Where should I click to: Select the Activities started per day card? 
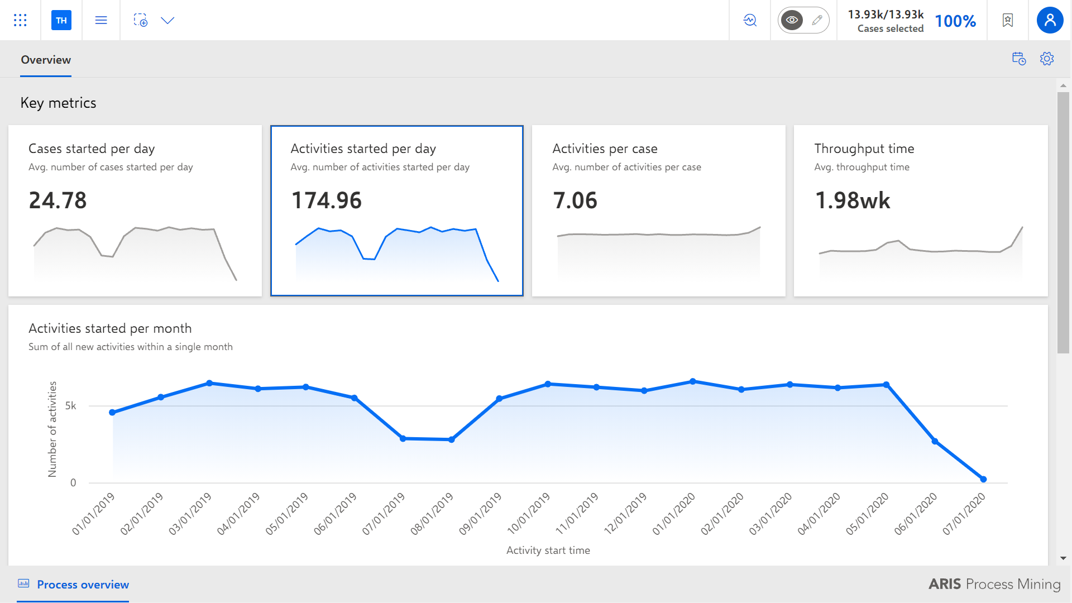click(x=397, y=210)
